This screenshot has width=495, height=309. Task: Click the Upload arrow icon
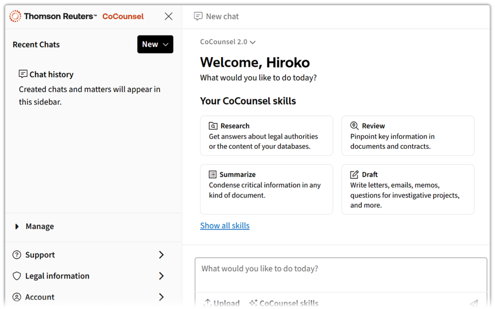pos(207,303)
